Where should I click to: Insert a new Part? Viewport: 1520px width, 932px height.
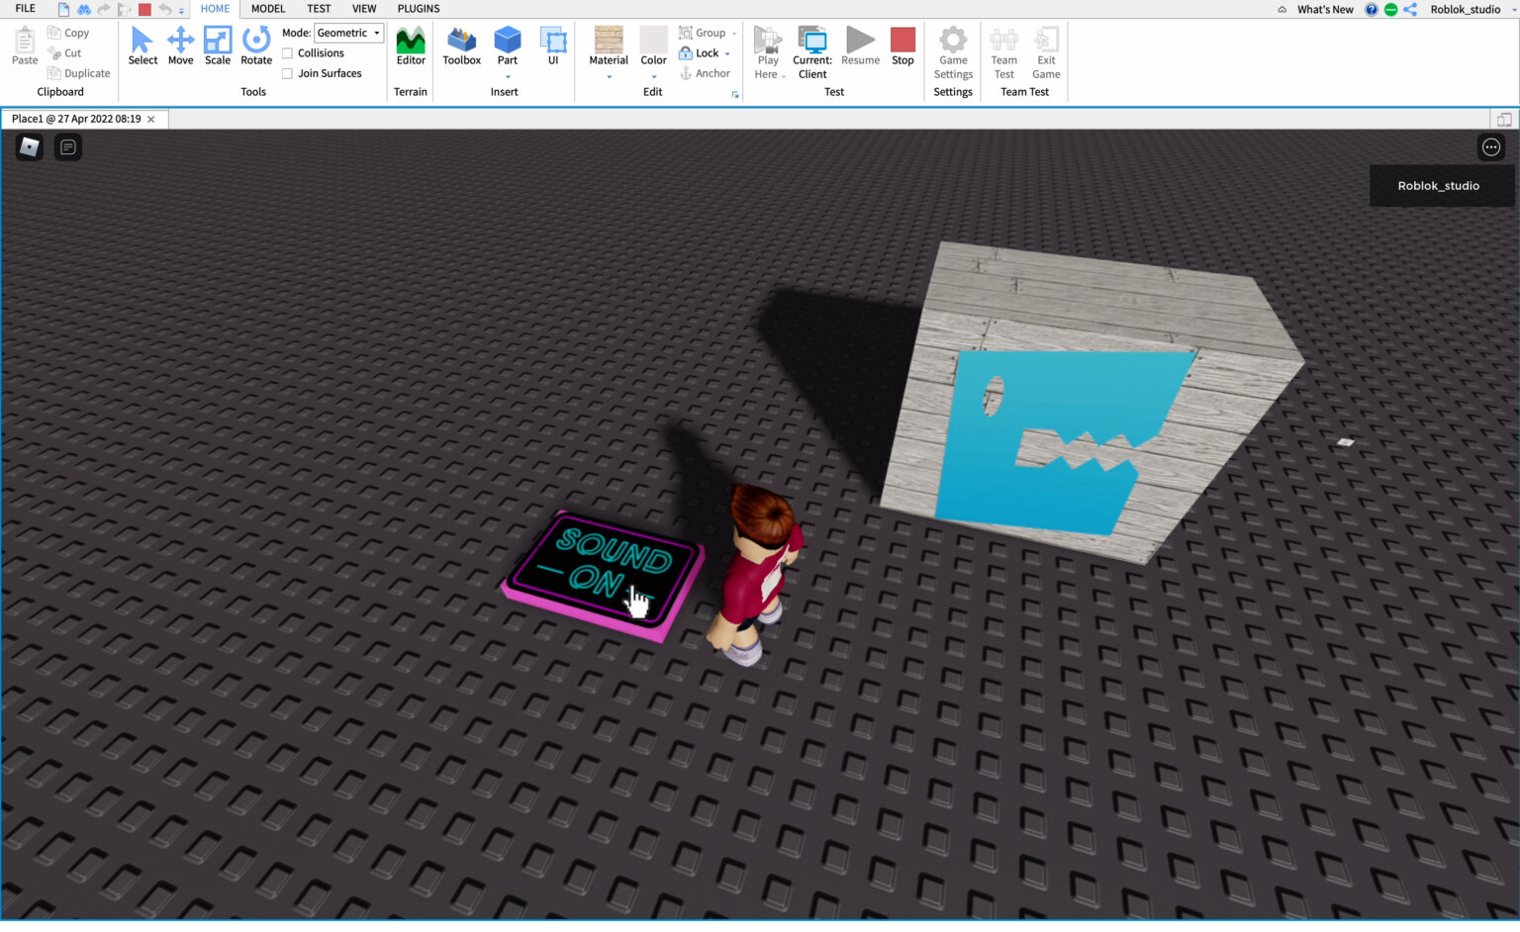tap(507, 45)
